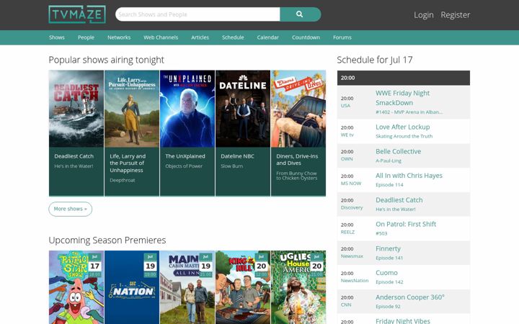Open Belle Collective in schedule
Screen dimensions: 519x324
point(398,151)
